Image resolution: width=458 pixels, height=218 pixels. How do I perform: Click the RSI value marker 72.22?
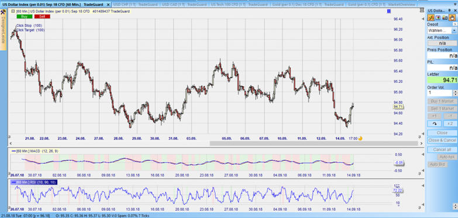pyautogui.click(x=398, y=190)
